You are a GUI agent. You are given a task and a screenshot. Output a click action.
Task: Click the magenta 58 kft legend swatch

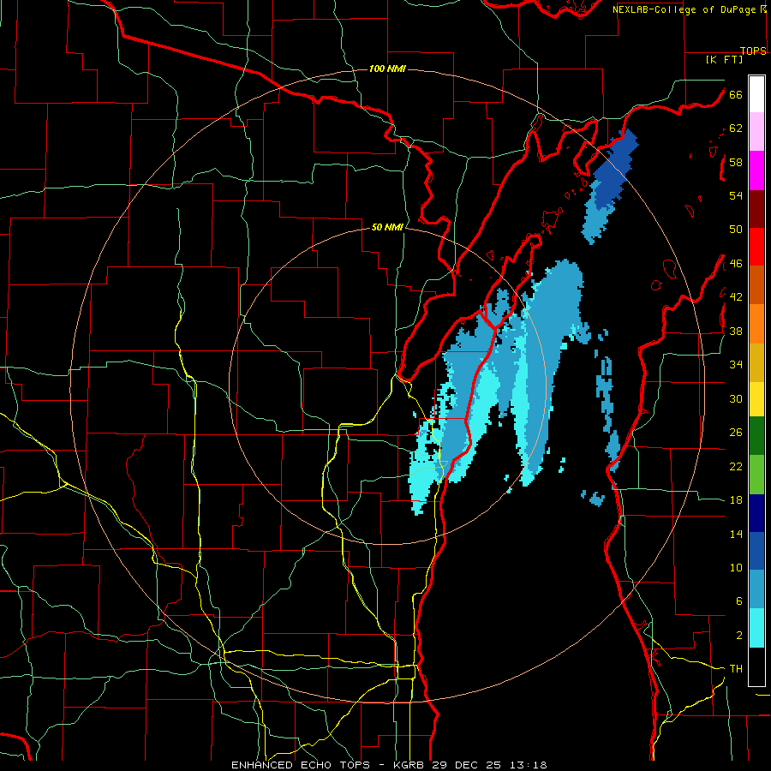tap(756, 170)
